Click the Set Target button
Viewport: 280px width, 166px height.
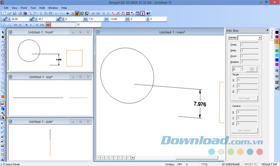[244, 98]
